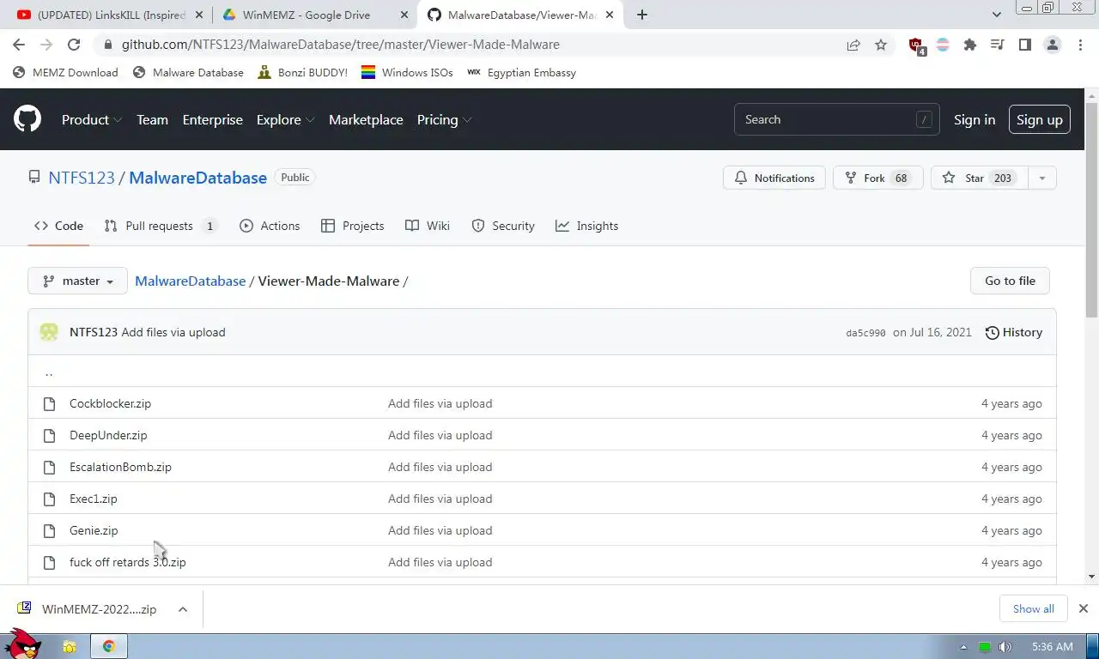This screenshot has width=1099, height=659.
Task: Go up to parent directory '..'
Action: [49, 372]
